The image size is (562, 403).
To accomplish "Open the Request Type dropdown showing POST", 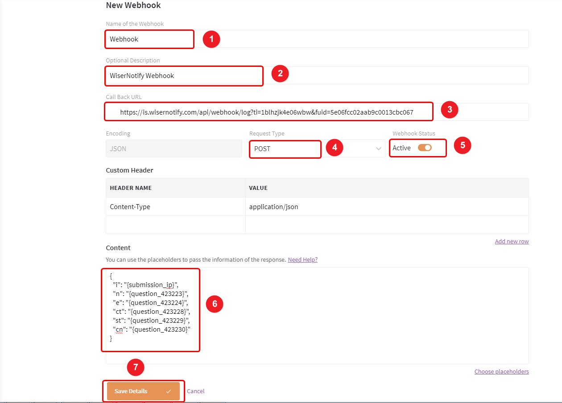I will 317,148.
